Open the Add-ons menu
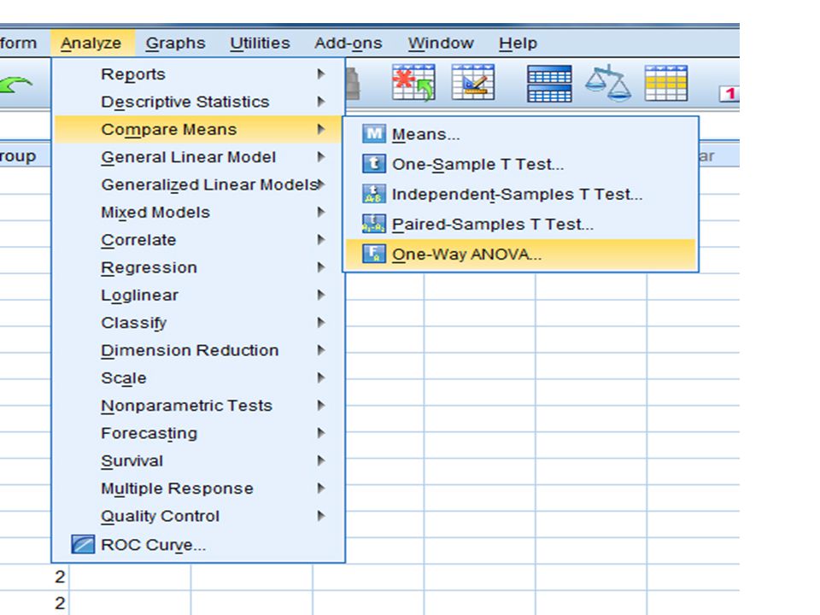Image resolution: width=820 pixels, height=615 pixels. 348,43
